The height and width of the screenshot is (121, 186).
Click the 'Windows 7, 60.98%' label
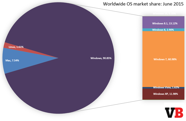[165, 59]
